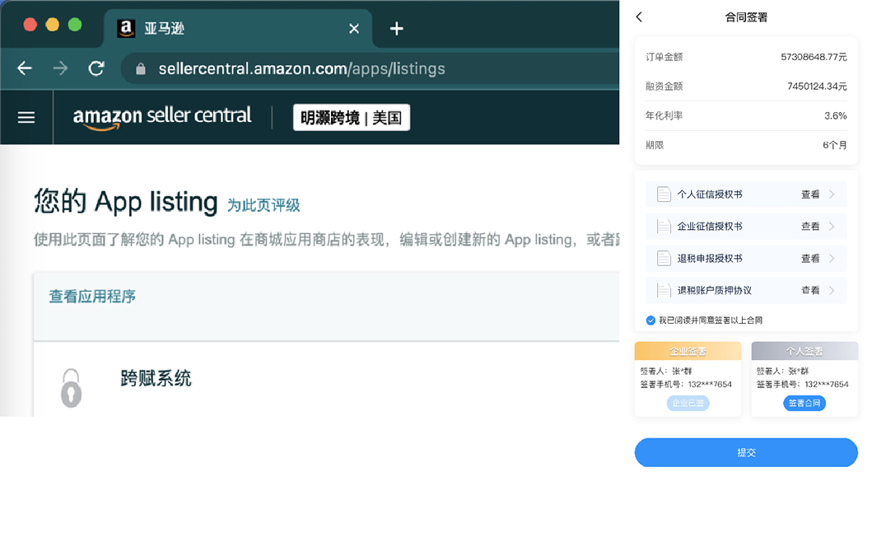The height and width of the screenshot is (538, 872).
Task: View the 个人征信授权书 document
Action: tap(810, 194)
